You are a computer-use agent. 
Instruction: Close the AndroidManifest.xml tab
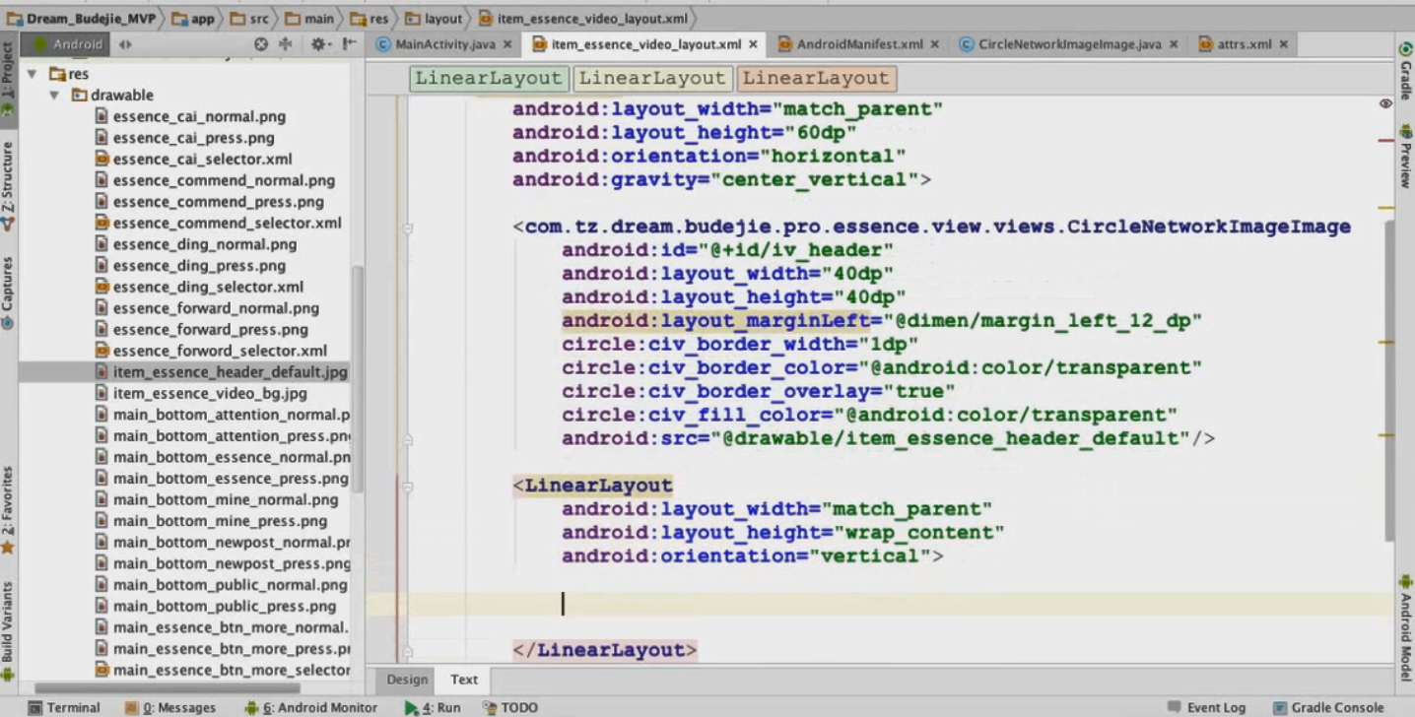click(x=934, y=44)
